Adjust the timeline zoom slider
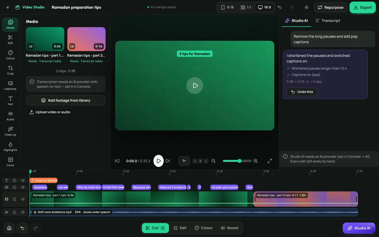The image size is (379, 237). tap(237, 161)
